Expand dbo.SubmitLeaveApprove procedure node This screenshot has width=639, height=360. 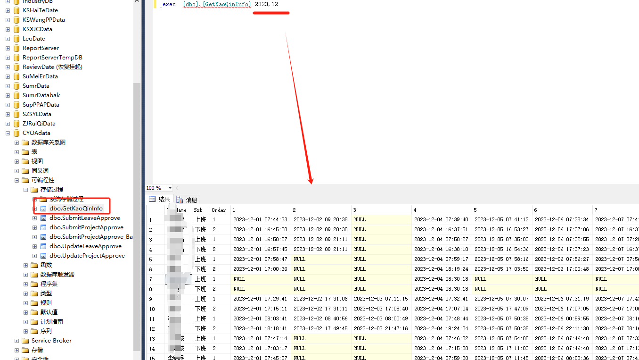[x=34, y=218]
